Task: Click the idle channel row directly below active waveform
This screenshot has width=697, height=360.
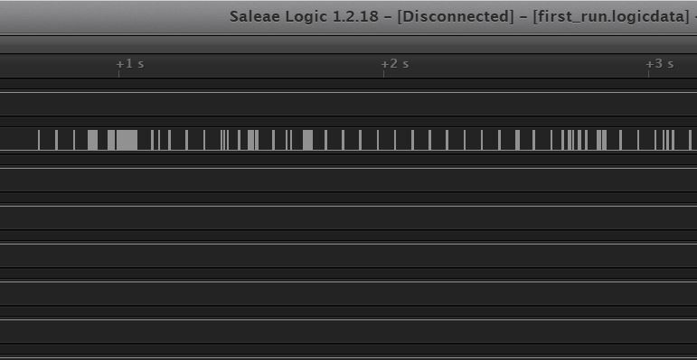Action: [x=349, y=180]
